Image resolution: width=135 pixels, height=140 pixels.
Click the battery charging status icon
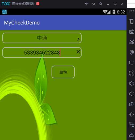tap(114, 12)
